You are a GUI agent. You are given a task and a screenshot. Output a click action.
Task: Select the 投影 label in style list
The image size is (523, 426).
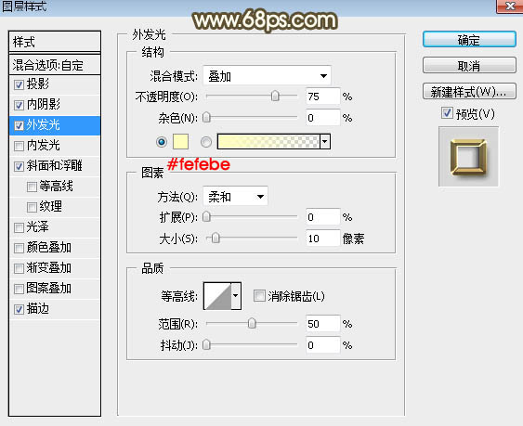(x=38, y=84)
